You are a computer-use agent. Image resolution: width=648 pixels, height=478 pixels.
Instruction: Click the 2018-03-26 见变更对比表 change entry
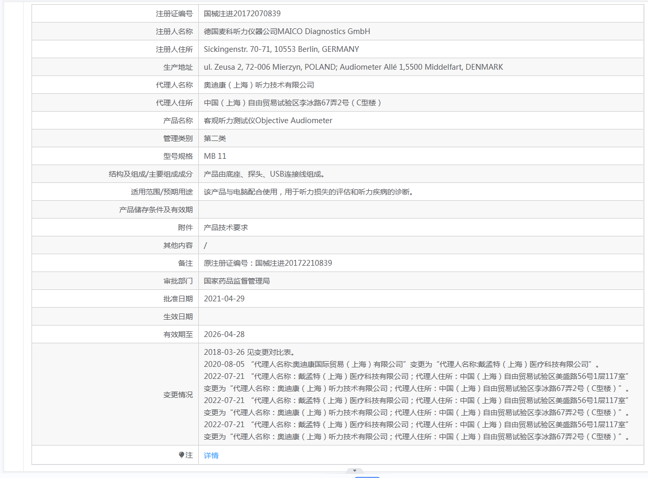coord(249,352)
